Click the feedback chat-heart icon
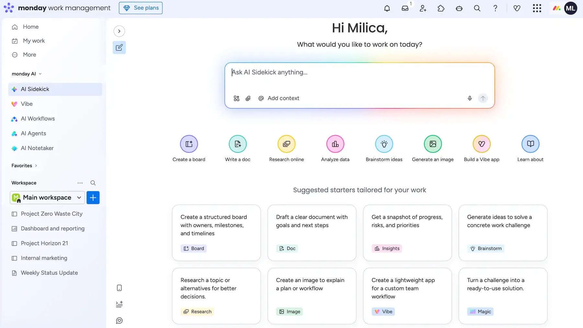The width and height of the screenshot is (583, 328). 119,321
